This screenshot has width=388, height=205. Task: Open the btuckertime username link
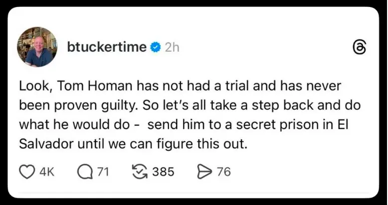click(x=107, y=47)
